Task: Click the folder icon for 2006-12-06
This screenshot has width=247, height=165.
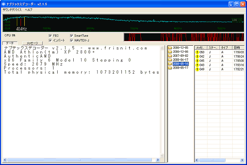Action: tap(170, 52)
